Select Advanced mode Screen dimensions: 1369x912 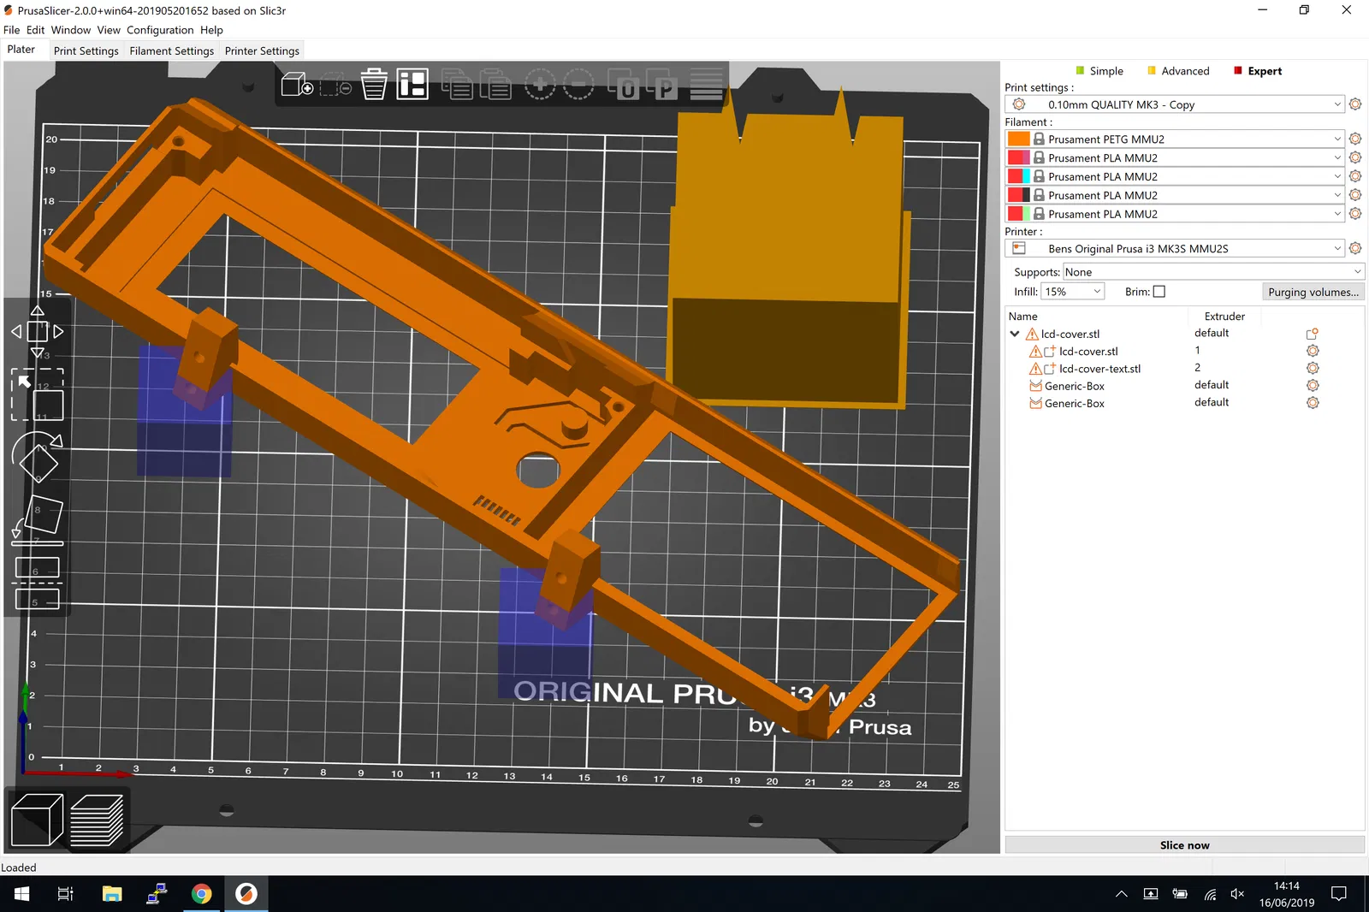coord(1184,71)
